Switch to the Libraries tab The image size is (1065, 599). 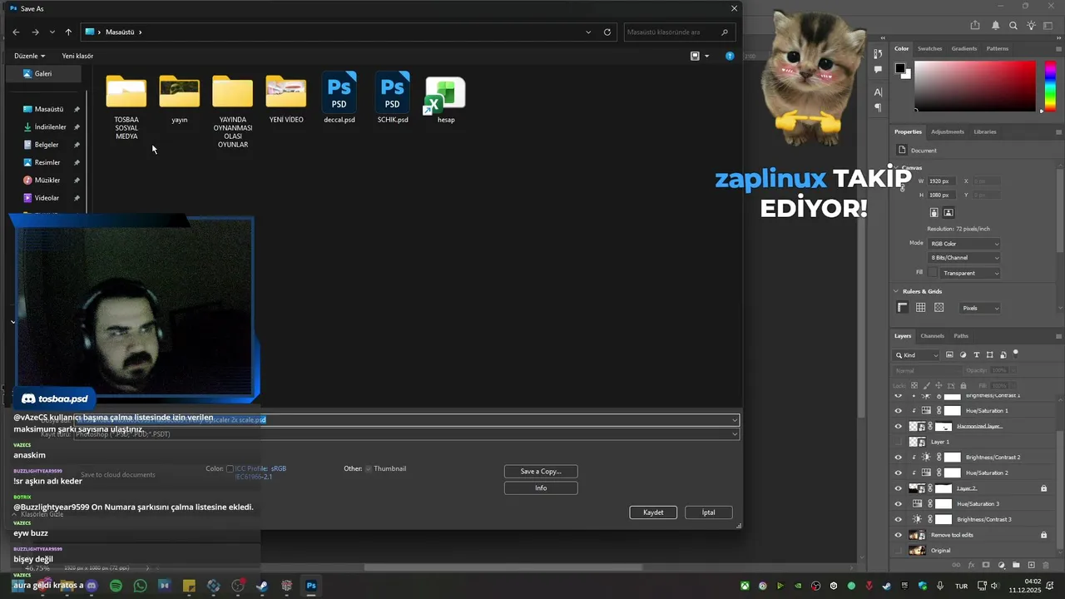click(x=984, y=131)
